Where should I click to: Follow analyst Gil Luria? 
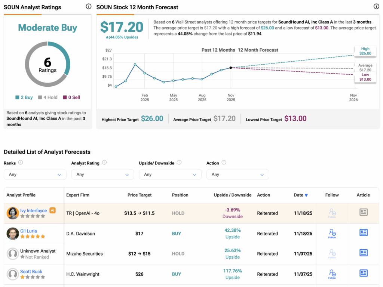pos(332,233)
